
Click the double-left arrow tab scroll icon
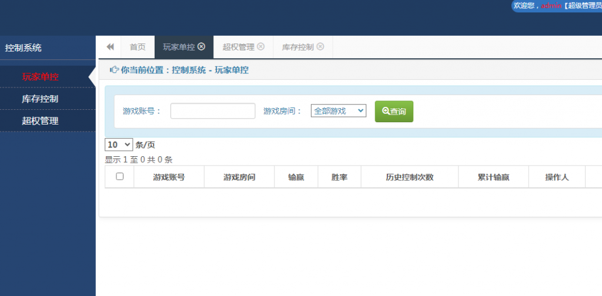tap(110, 47)
